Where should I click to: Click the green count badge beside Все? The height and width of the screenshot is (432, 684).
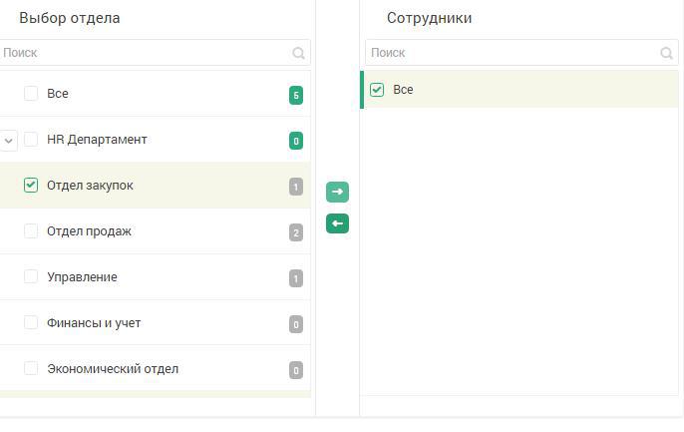coord(296,95)
